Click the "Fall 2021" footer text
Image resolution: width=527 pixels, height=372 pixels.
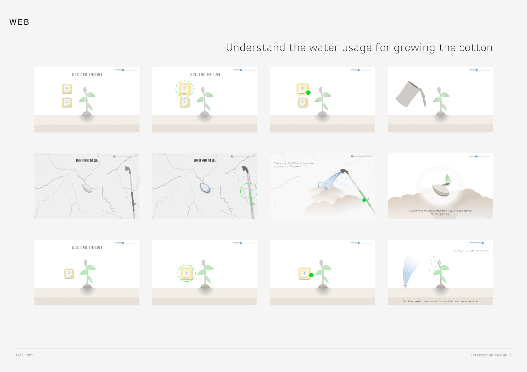tap(25, 355)
